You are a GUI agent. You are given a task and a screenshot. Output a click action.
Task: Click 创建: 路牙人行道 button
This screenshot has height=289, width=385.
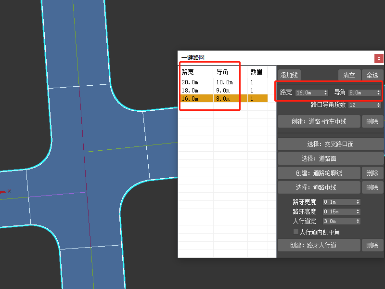pos(319,245)
